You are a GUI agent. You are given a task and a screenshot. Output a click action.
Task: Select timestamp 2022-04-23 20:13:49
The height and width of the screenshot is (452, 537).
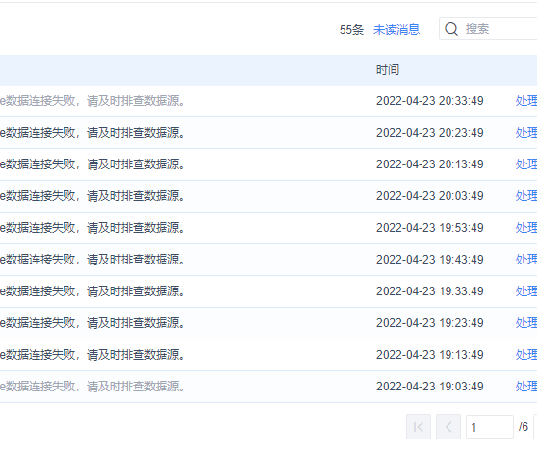pos(430,164)
